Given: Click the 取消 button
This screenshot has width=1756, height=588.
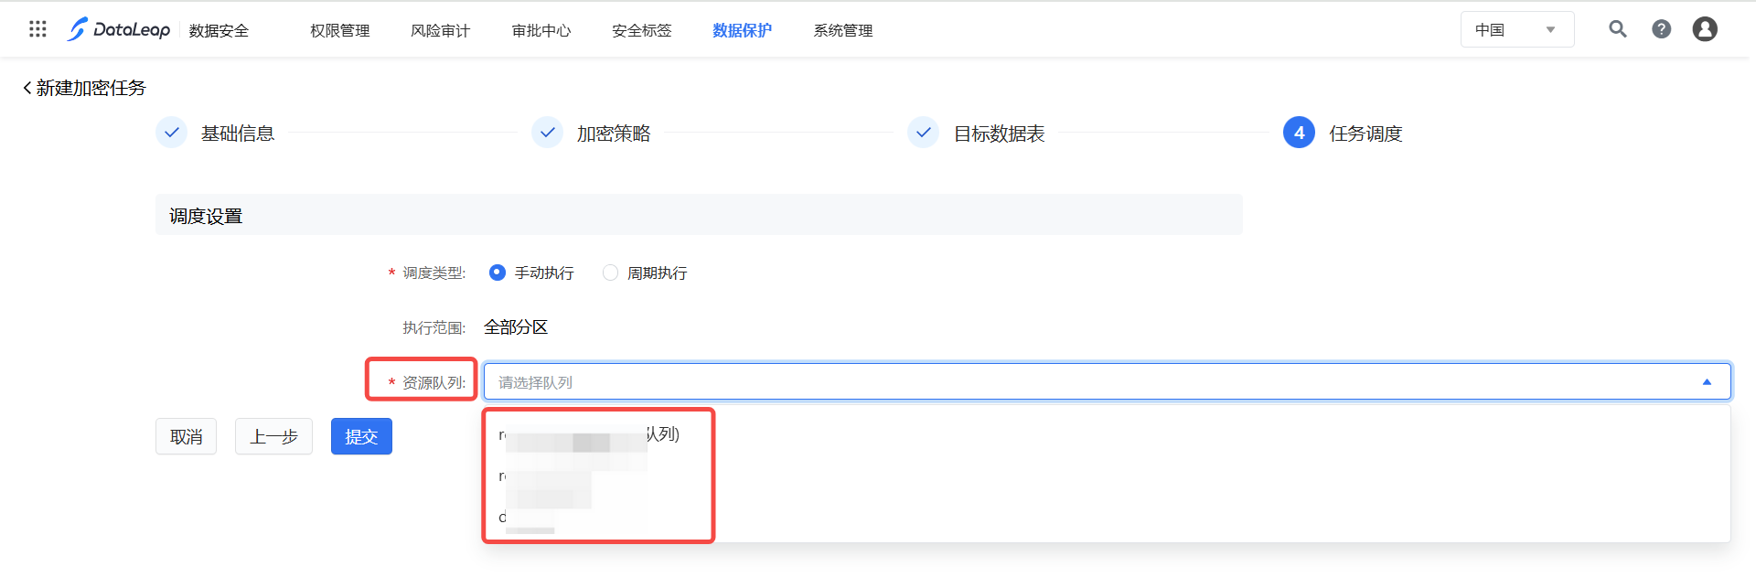Looking at the screenshot, I should point(187,436).
